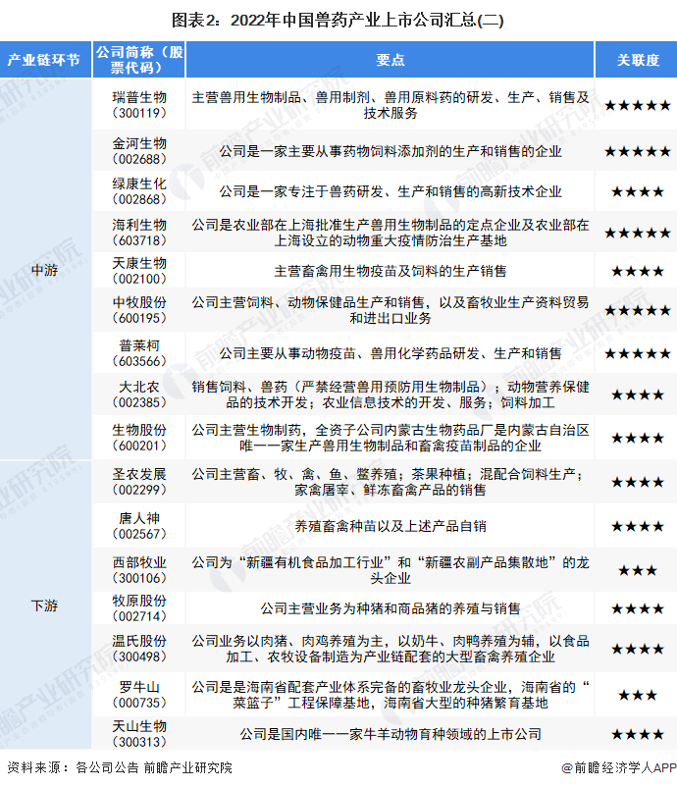The width and height of the screenshot is (677, 788).
Task: Click the five-star rating for 普莱柯
Action: 638,353
